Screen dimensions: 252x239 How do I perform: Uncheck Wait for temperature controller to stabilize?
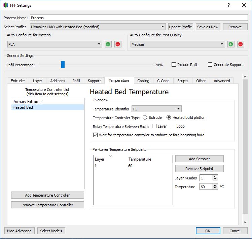(x=96, y=135)
